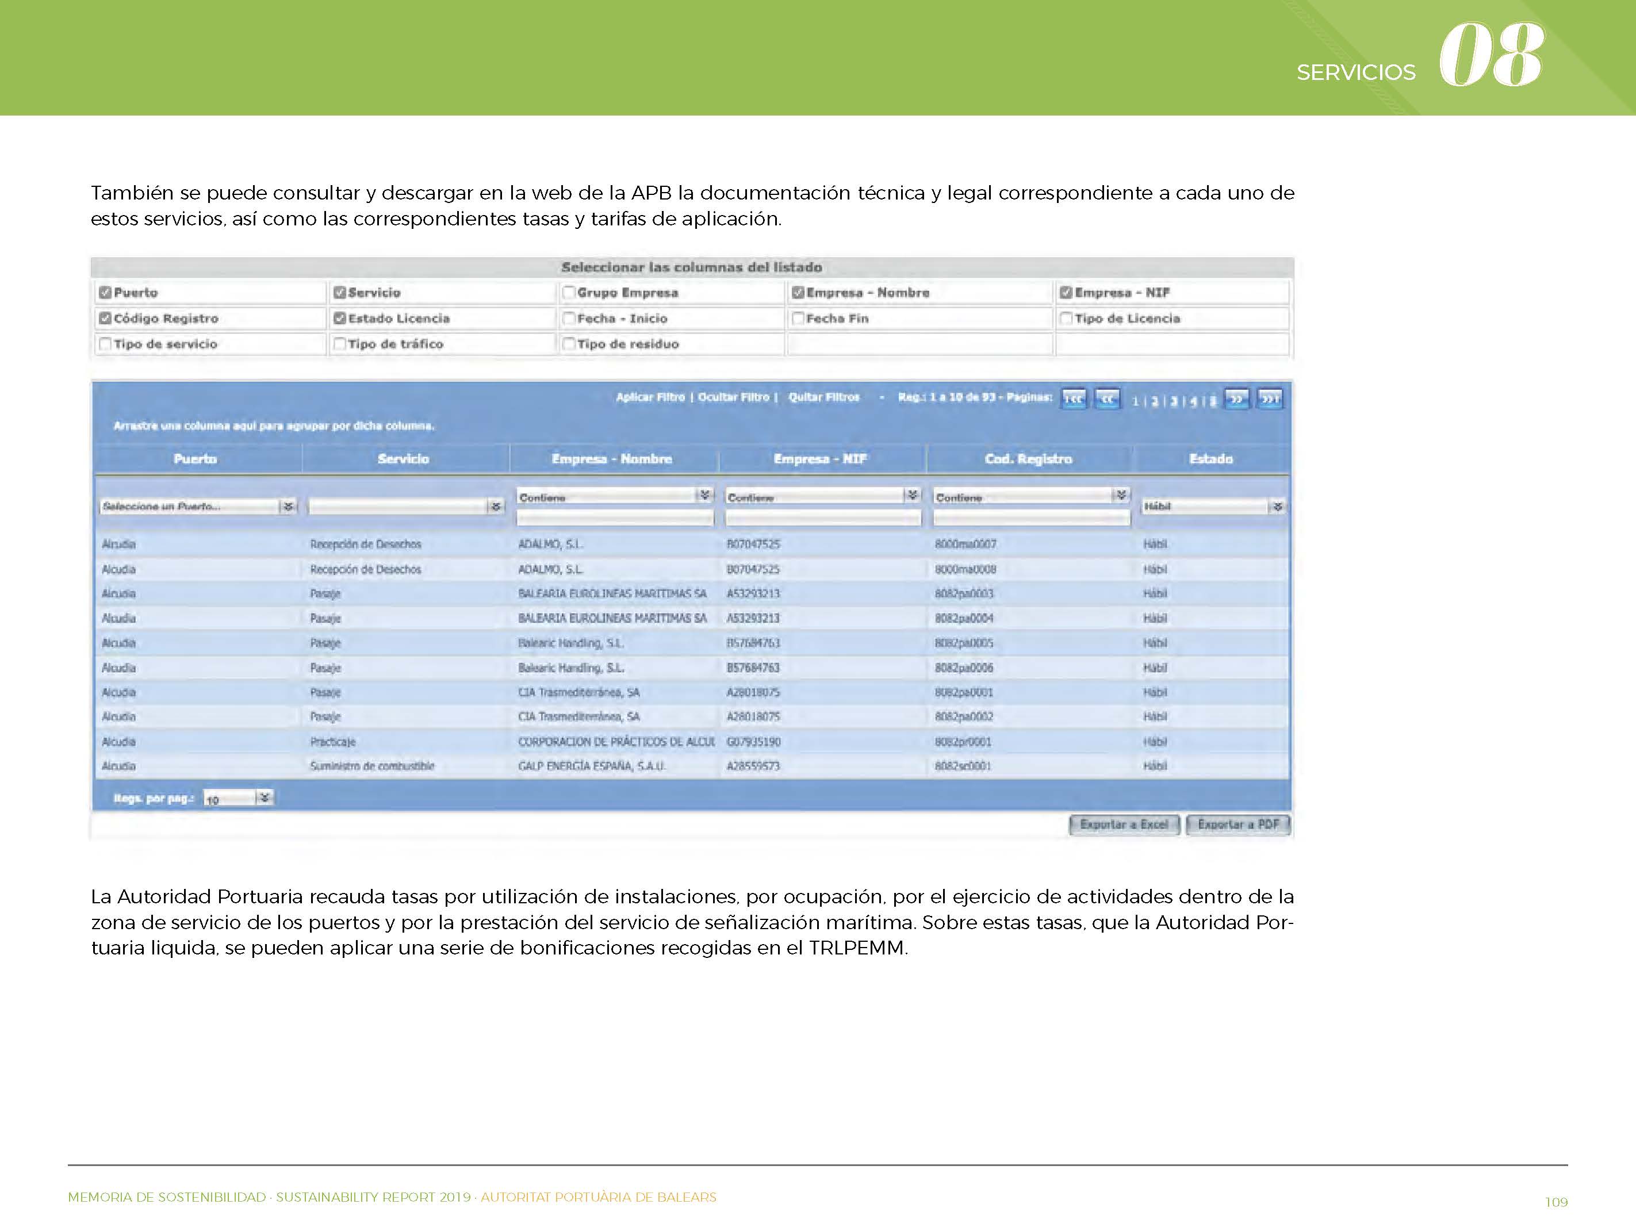Click the 'Arrastre una columna aquí' grouping area
Image resolution: width=1636 pixels, height=1227 pixels.
point(274,426)
